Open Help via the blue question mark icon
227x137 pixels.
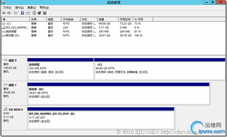[x=23, y=13]
